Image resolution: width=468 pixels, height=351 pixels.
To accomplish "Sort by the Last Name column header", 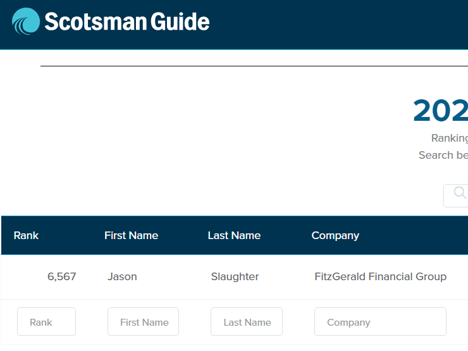I will pos(234,235).
